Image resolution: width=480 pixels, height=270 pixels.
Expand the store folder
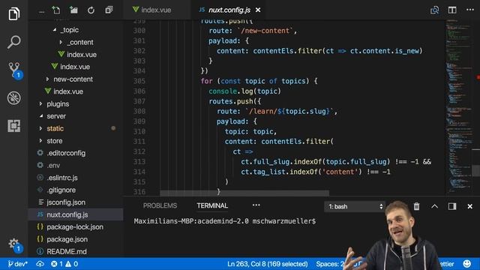click(x=54, y=141)
